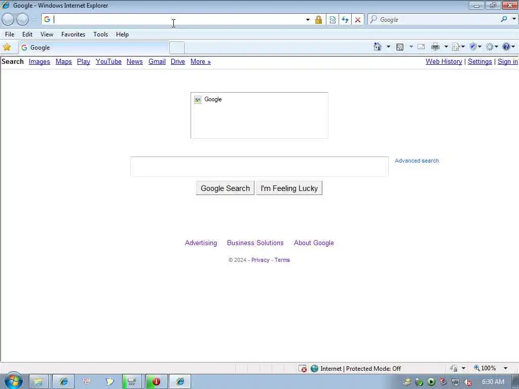Viewport: 519px width, 389px height.
Task: Expand the Help dropdown arrow
Action: (513, 47)
